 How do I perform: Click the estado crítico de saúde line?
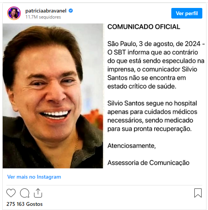click(x=142, y=86)
